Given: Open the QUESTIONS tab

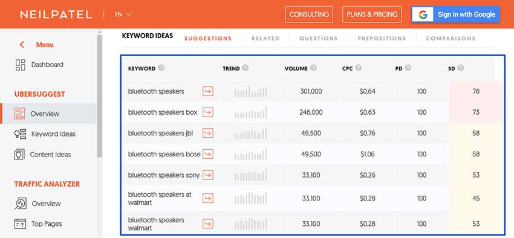Looking at the screenshot, I should coord(318,38).
